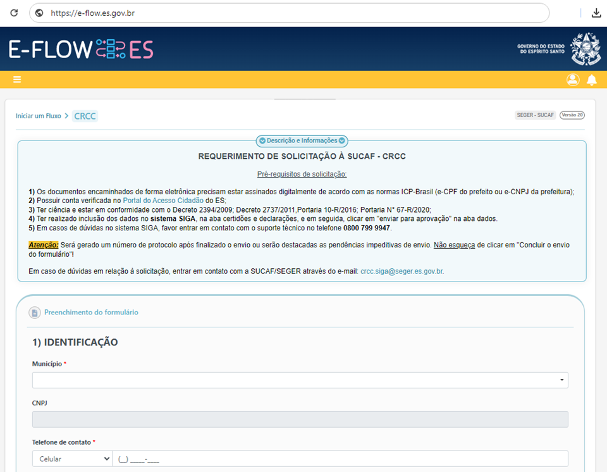The width and height of the screenshot is (607, 472).
Task: Reload the page with the browser refresh icon
Action: click(x=14, y=13)
